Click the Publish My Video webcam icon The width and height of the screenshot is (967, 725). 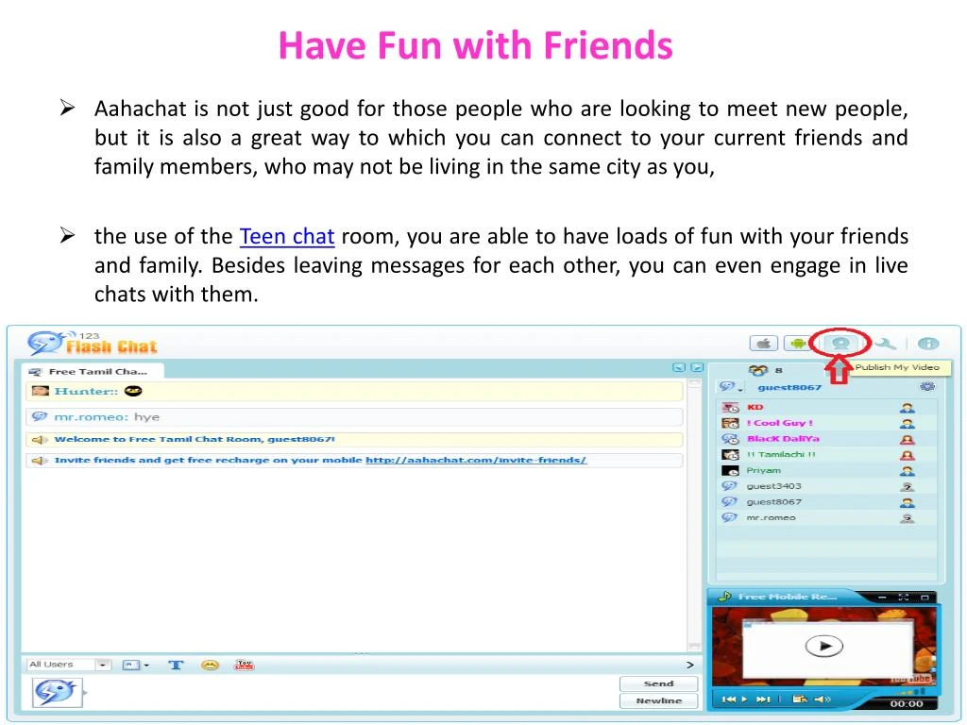point(840,344)
